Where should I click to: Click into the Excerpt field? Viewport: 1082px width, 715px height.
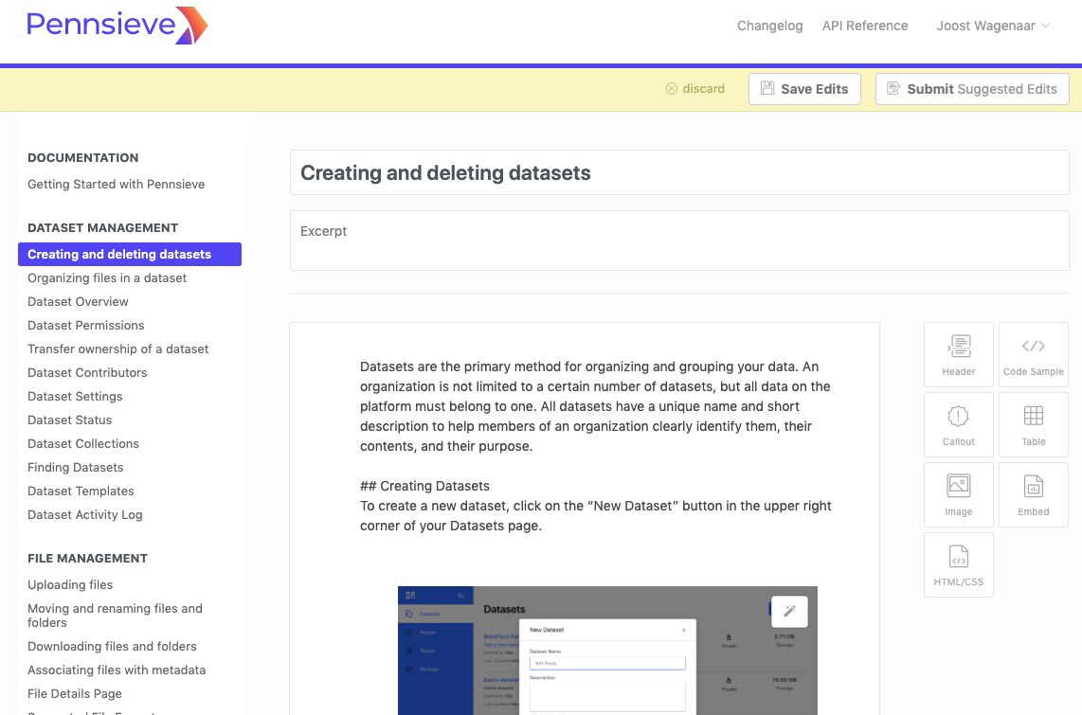(x=679, y=241)
